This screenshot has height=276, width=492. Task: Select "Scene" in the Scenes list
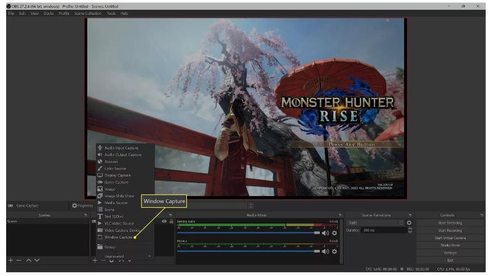pos(48,221)
